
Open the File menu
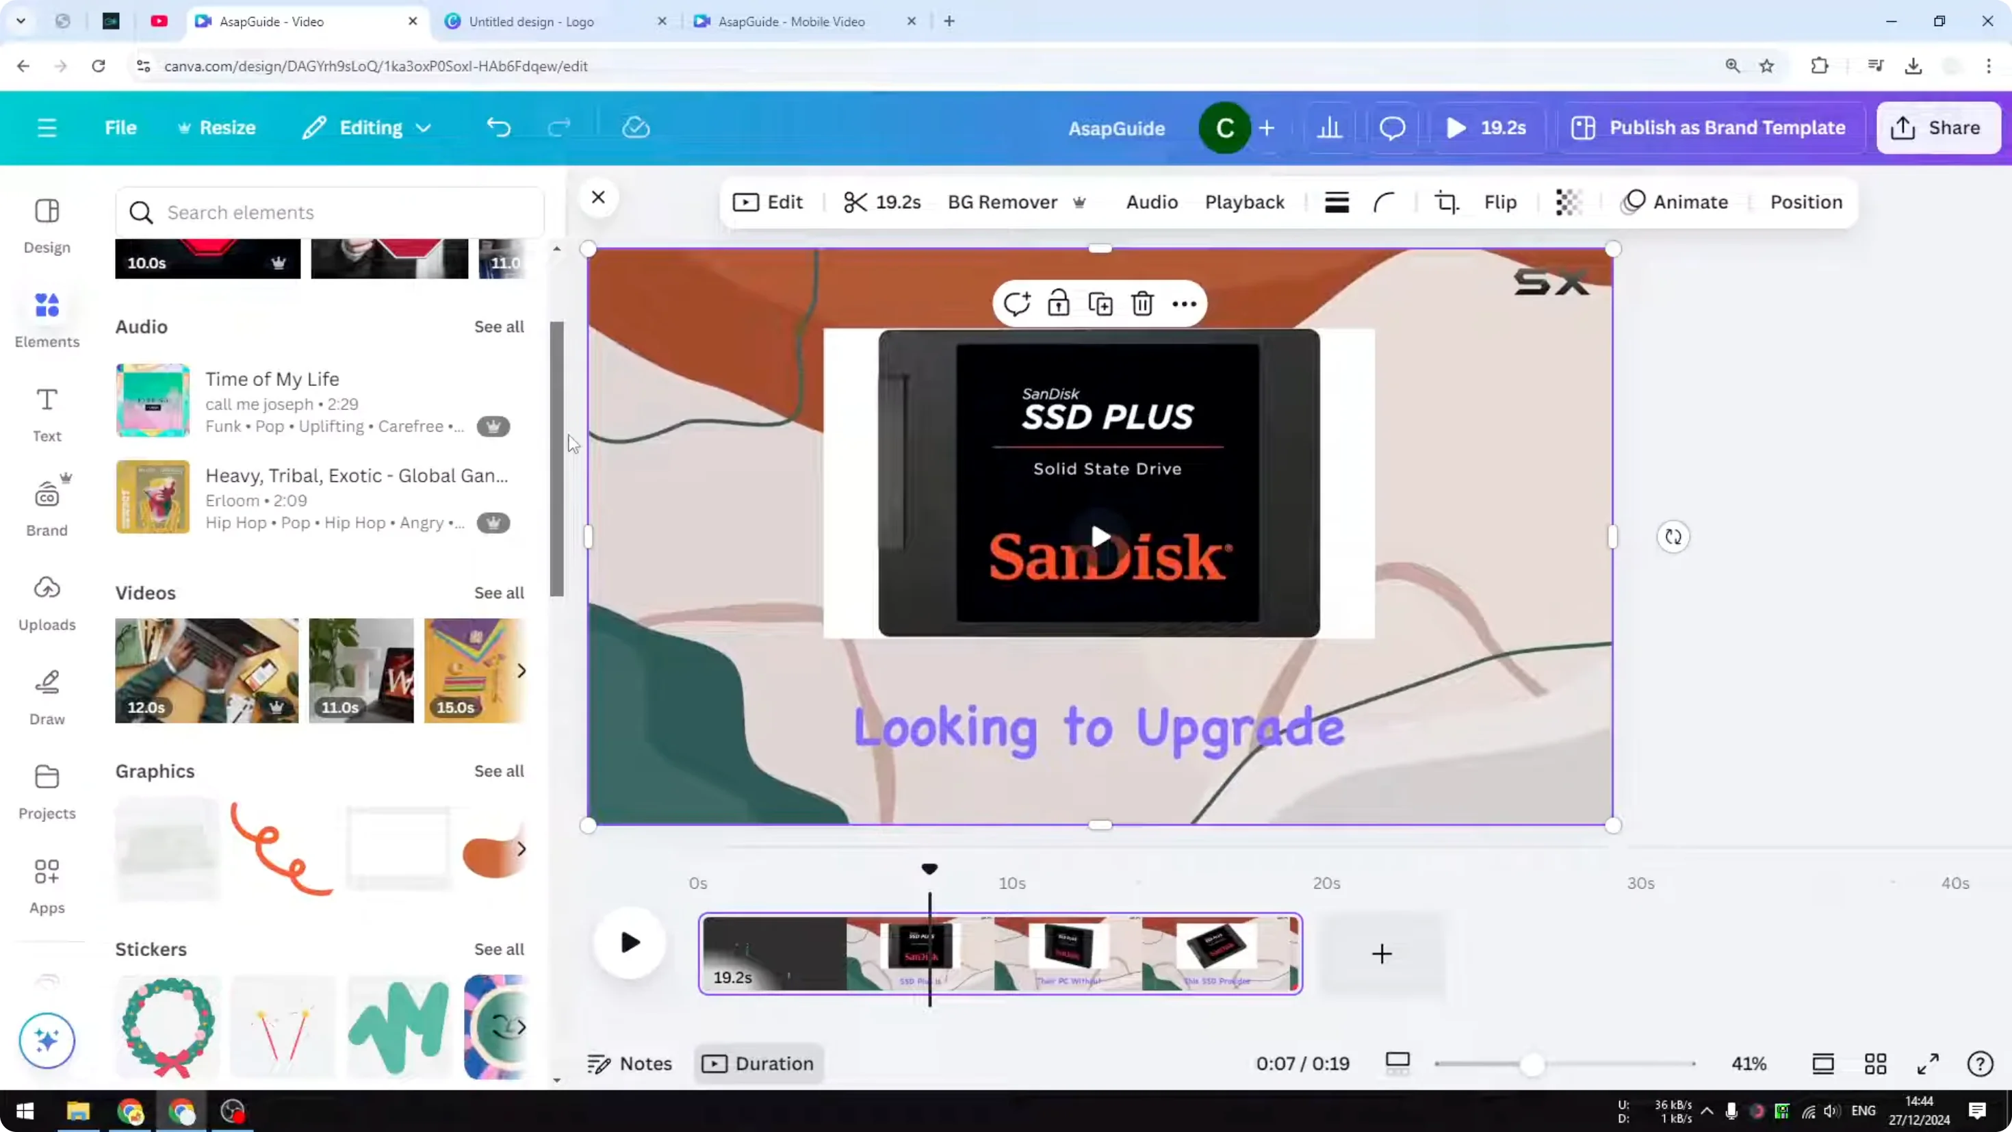click(120, 127)
